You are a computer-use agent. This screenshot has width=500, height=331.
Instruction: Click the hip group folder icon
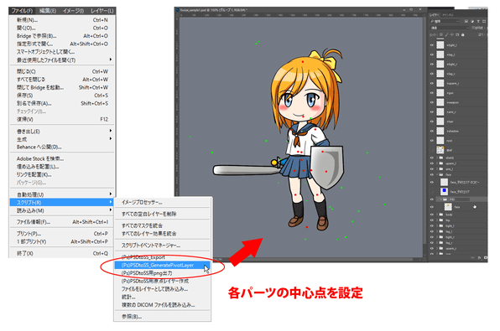tap(441, 220)
